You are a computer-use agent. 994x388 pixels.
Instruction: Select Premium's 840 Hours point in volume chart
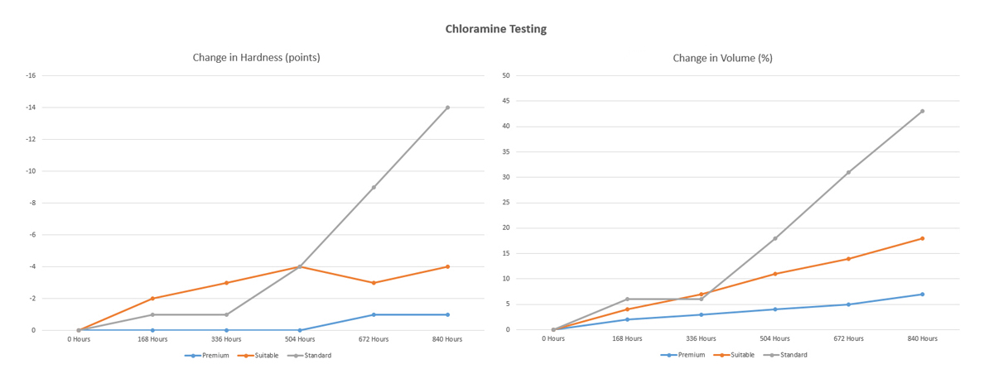(x=922, y=295)
